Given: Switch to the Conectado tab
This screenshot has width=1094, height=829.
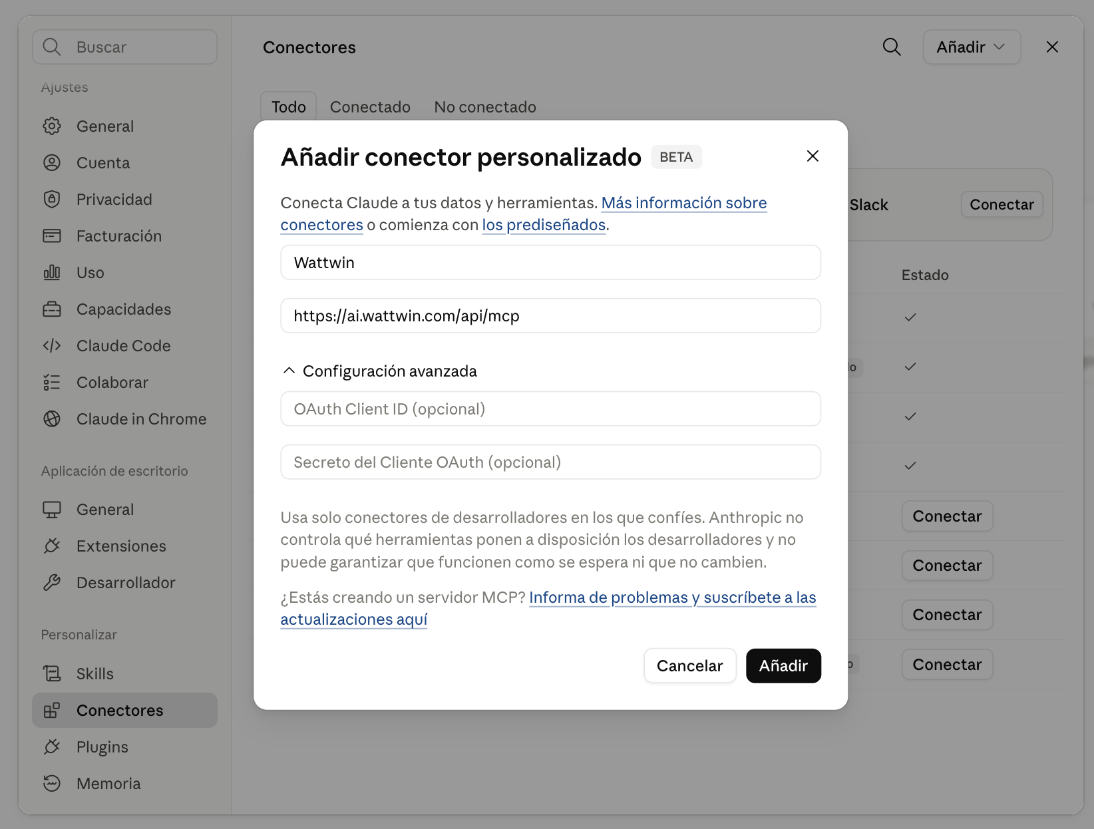Looking at the screenshot, I should [x=370, y=107].
